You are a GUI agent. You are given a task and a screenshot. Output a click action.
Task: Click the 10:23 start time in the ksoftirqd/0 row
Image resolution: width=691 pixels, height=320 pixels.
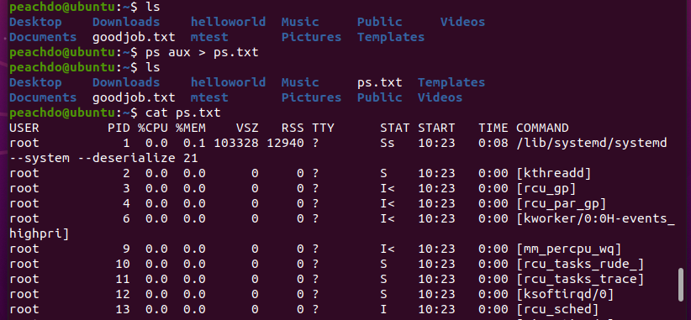point(436,294)
